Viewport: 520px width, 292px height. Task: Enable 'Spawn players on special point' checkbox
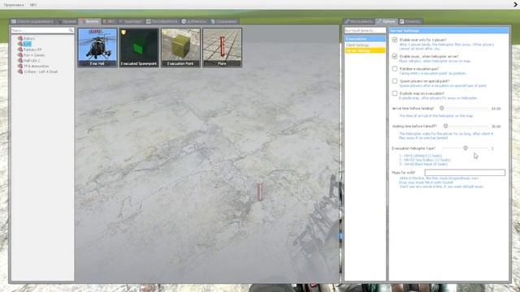395,81
